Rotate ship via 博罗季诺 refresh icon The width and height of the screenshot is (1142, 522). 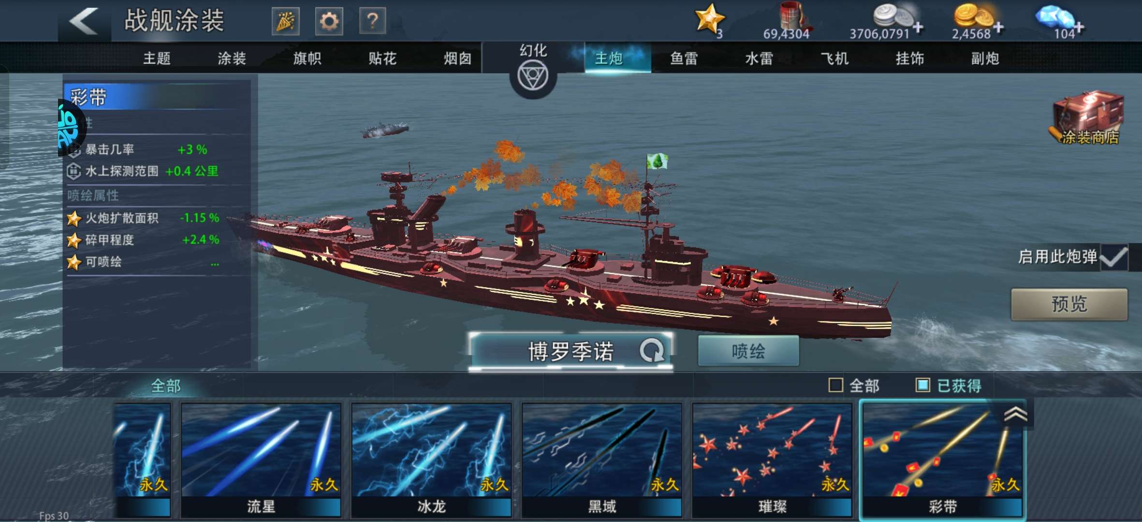(652, 350)
